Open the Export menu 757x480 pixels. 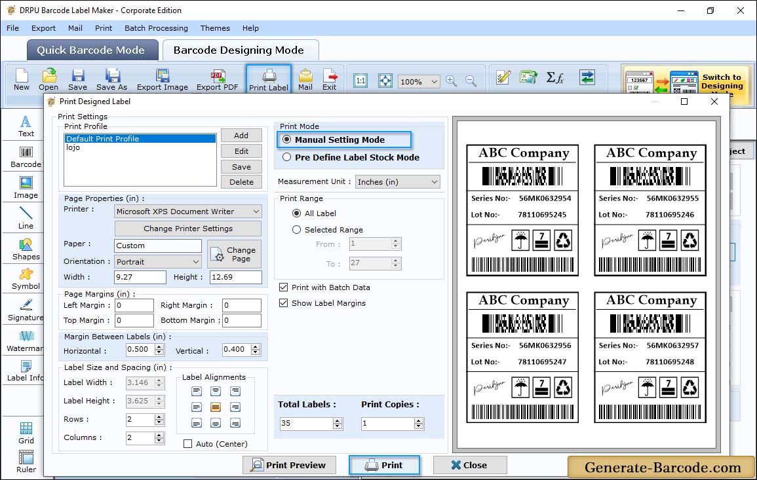point(43,28)
